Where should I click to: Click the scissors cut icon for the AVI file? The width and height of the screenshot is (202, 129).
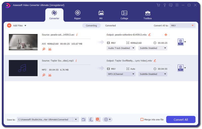tap(50, 49)
